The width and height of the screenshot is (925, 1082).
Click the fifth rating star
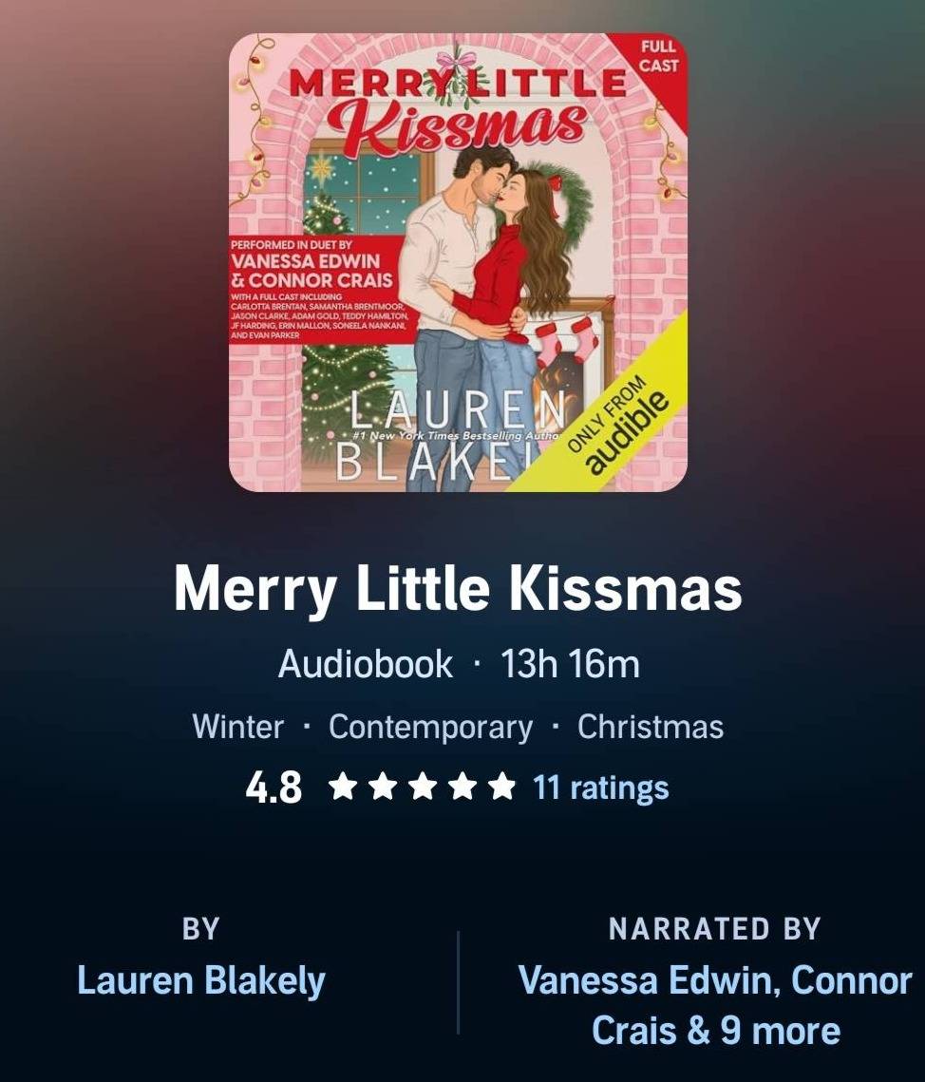click(502, 787)
